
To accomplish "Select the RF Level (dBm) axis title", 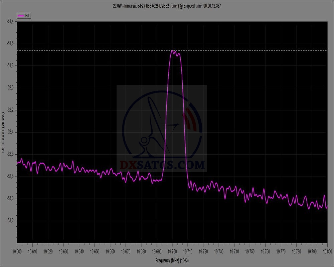I will [x=3, y=132].
